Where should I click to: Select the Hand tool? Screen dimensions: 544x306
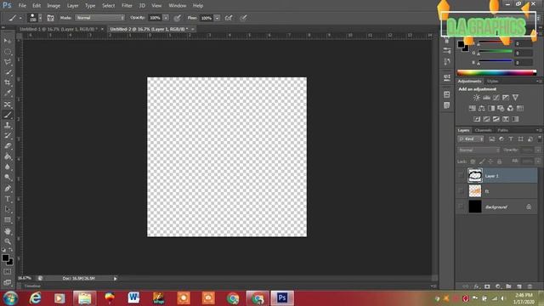point(8,231)
